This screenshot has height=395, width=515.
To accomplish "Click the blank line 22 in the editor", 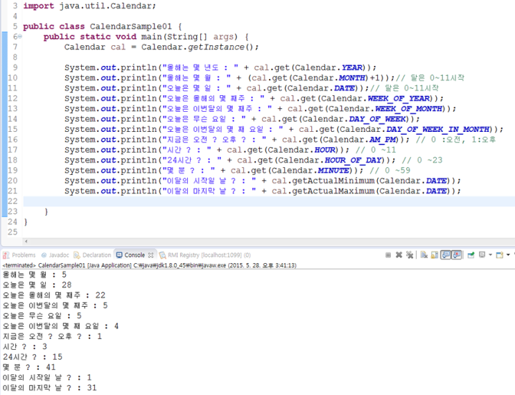I will (x=208, y=201).
